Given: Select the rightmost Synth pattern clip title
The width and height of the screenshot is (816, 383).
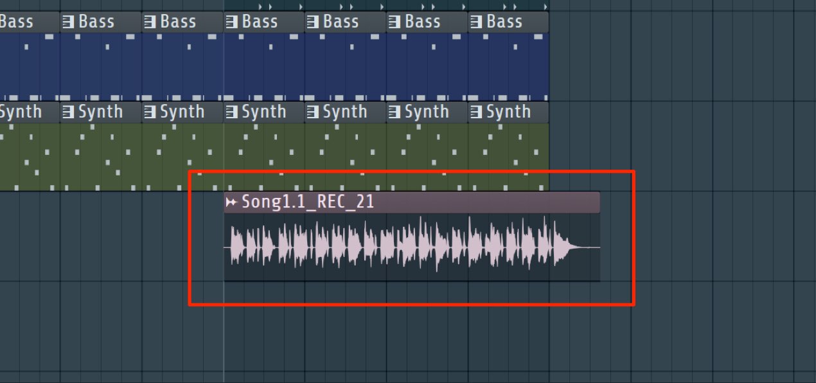Looking at the screenshot, I should 508,112.
